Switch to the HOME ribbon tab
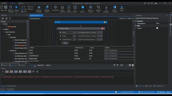This screenshot has width=172, height=96. [4, 3]
